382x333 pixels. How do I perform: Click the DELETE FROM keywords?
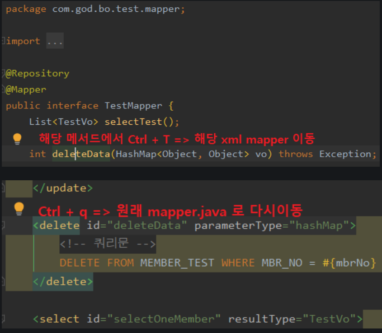97,263
